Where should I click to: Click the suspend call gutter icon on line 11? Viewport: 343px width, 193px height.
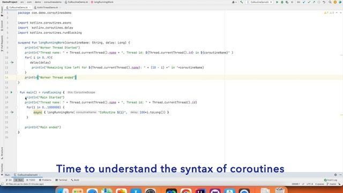[12, 63]
